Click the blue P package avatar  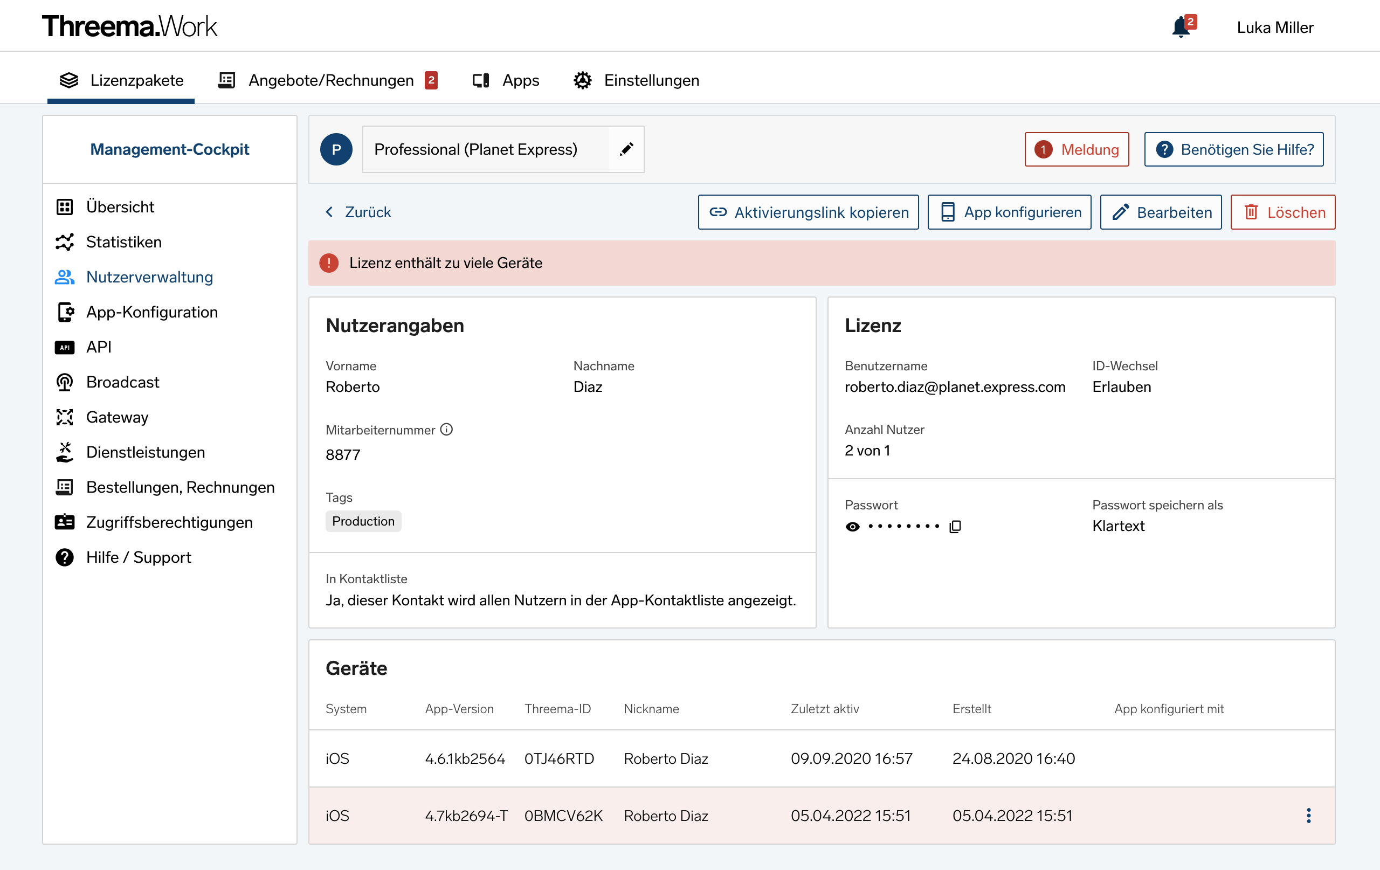[x=336, y=149]
